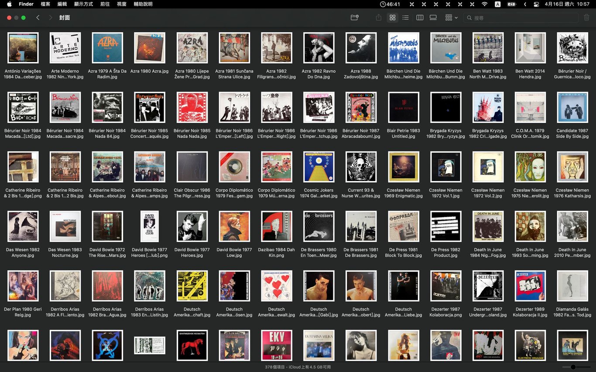Adjust the icon size slider
Viewport: 596px width, 372px height.
tap(572, 367)
